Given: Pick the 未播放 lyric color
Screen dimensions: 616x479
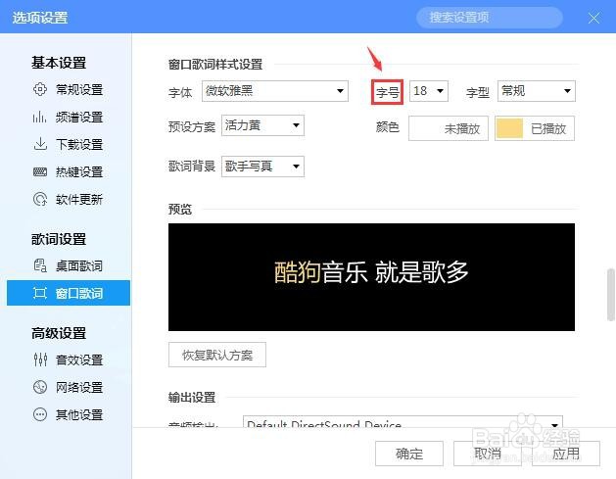Looking at the screenshot, I should click(449, 128).
